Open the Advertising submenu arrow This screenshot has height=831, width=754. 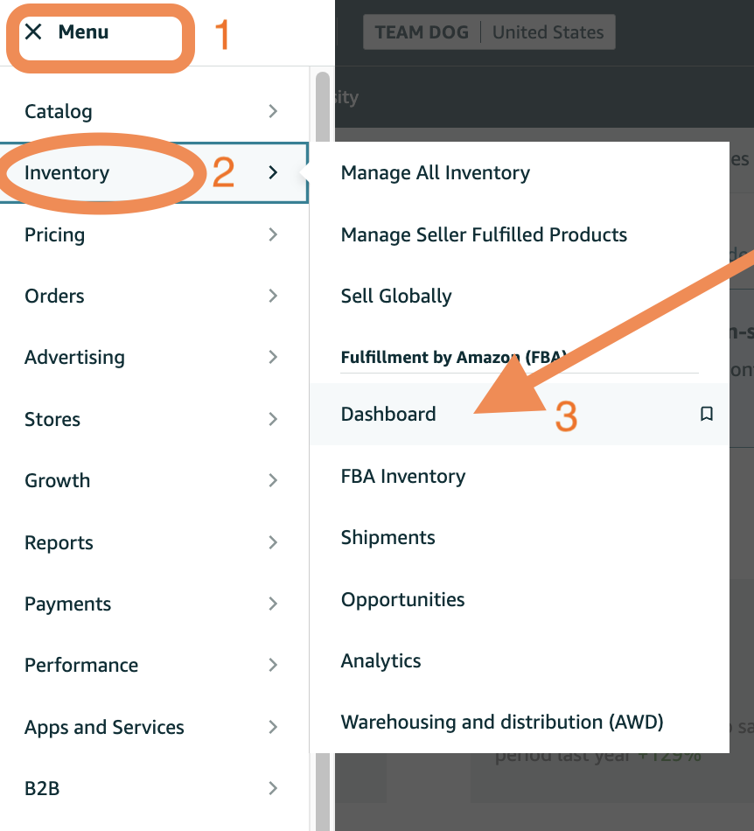tap(273, 357)
